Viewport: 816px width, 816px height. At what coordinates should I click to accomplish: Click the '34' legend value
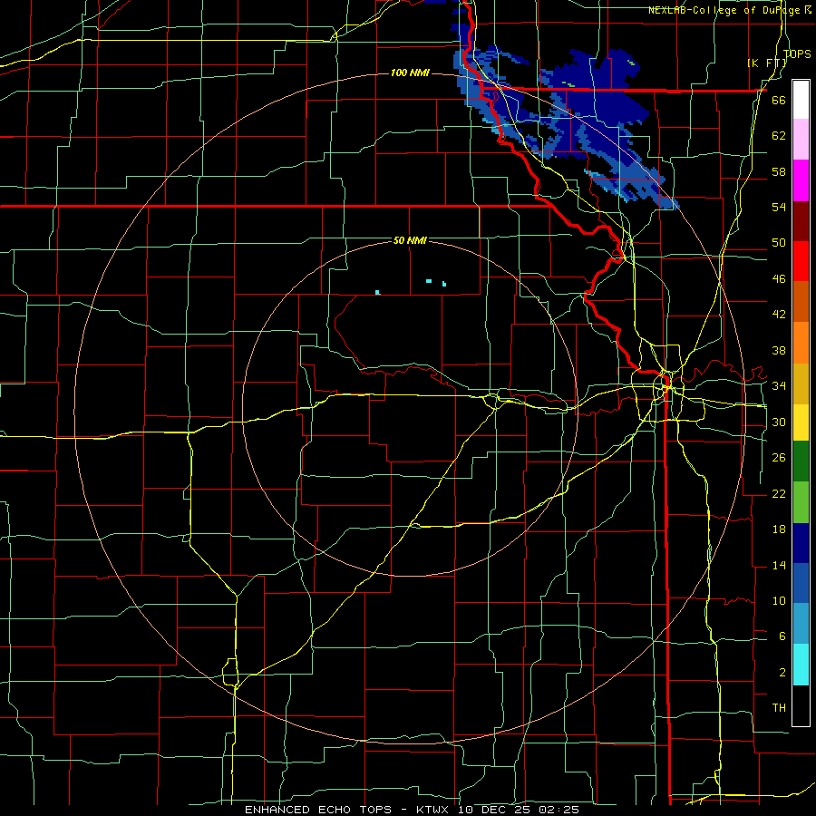(x=779, y=385)
